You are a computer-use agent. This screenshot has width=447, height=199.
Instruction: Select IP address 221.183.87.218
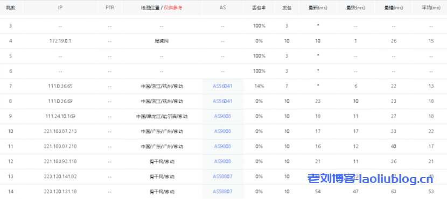coord(60,146)
